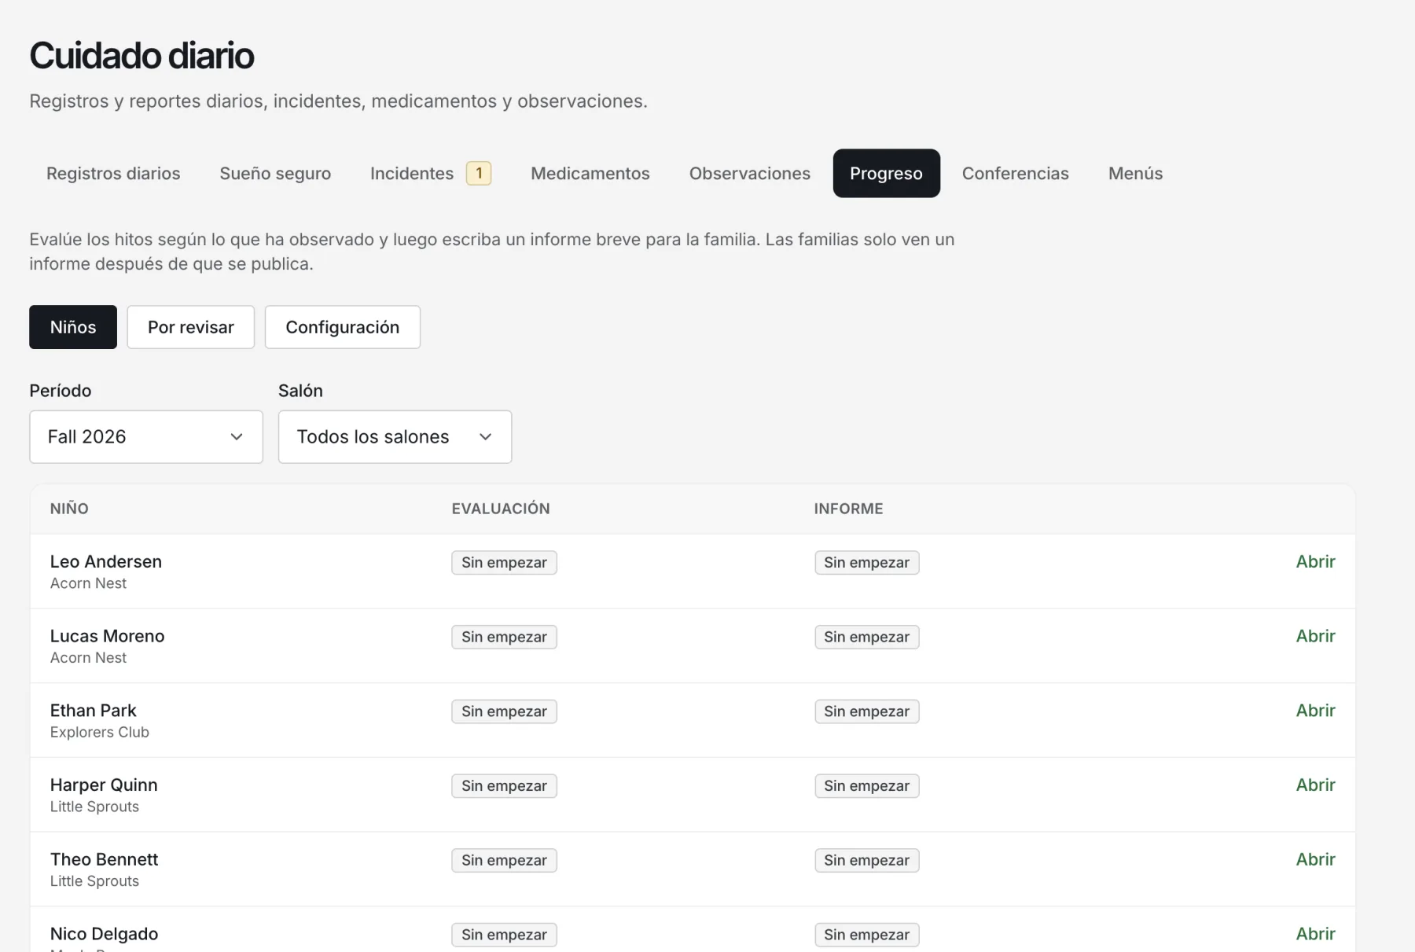Click the active Progreso tab
The height and width of the screenshot is (952, 1415).
pyautogui.click(x=886, y=173)
